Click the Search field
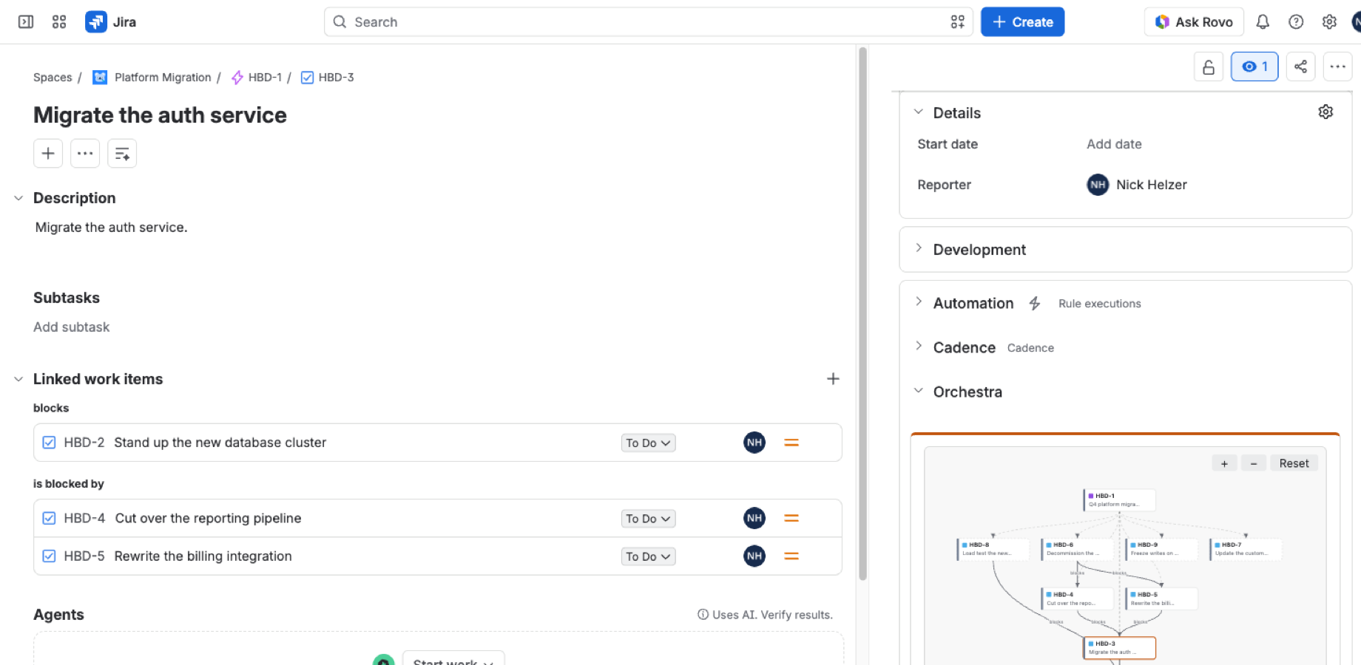Screen dimensions: 1361x665 (648, 22)
